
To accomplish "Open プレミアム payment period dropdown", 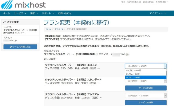I will [146, 96].
